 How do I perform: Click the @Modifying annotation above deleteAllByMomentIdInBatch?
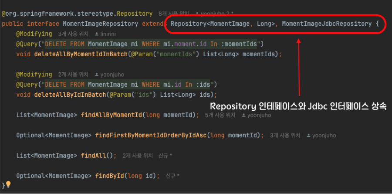tap(34, 34)
